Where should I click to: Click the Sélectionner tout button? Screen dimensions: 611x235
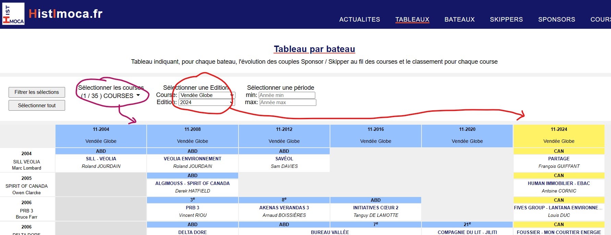coord(37,106)
